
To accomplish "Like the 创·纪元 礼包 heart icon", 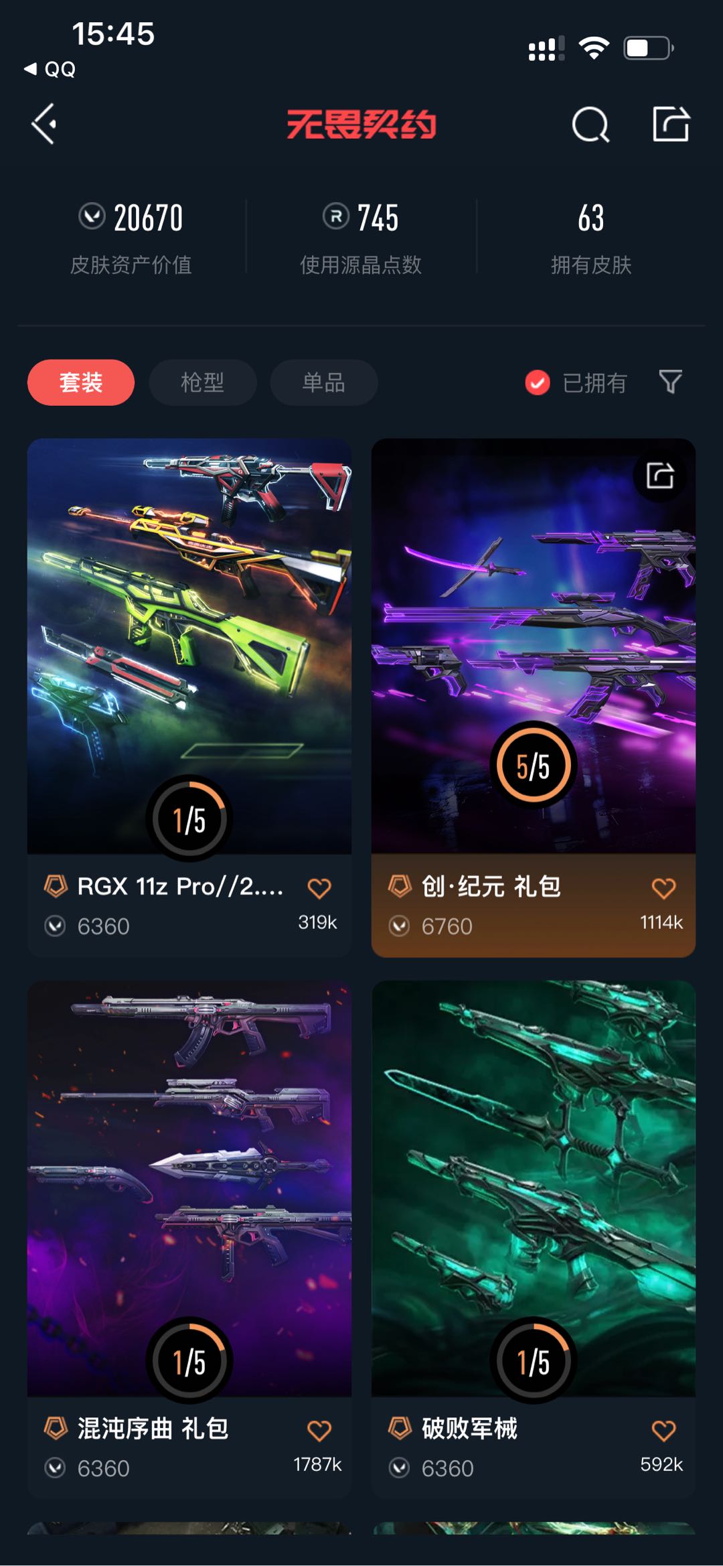I will 663,888.
